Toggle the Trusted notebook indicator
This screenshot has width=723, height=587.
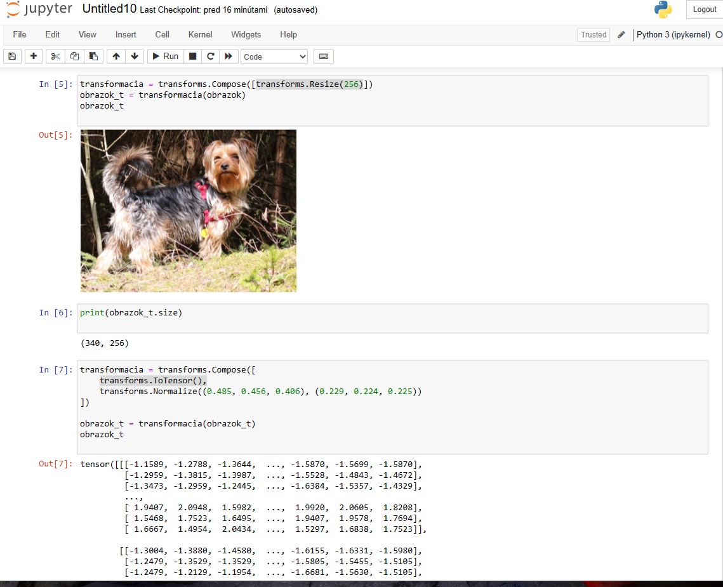coord(594,35)
